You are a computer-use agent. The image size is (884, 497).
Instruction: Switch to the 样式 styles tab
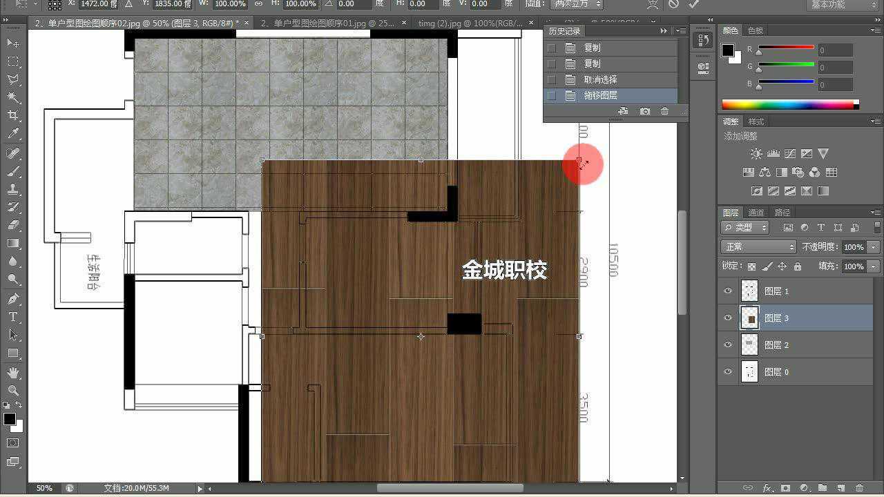point(756,122)
